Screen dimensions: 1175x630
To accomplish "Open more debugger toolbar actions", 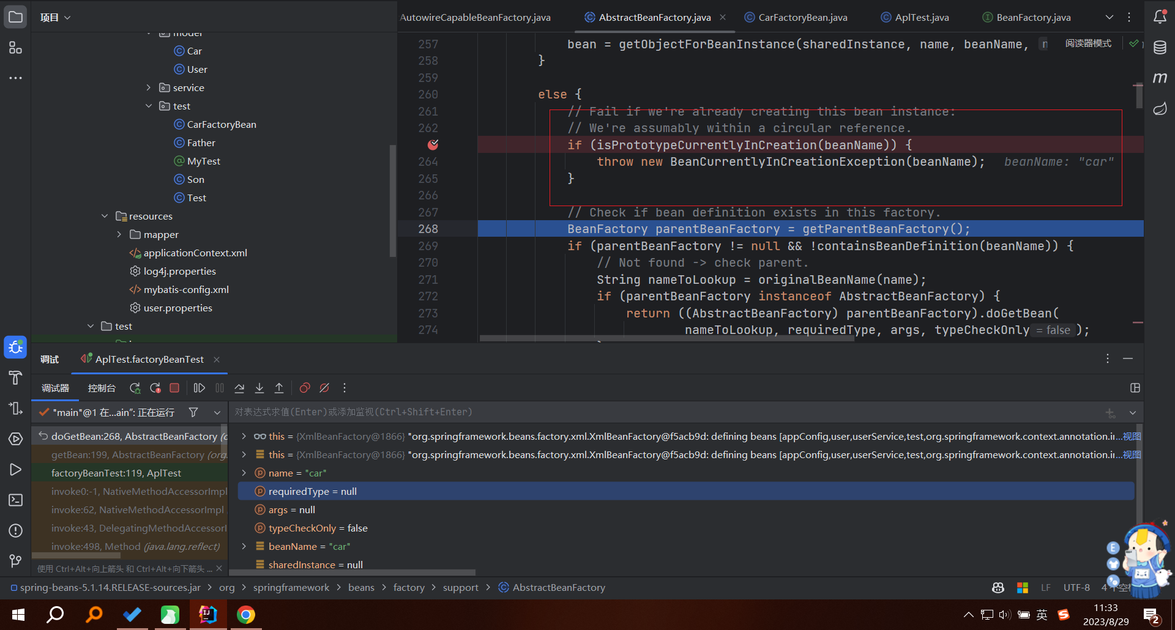I will [345, 388].
